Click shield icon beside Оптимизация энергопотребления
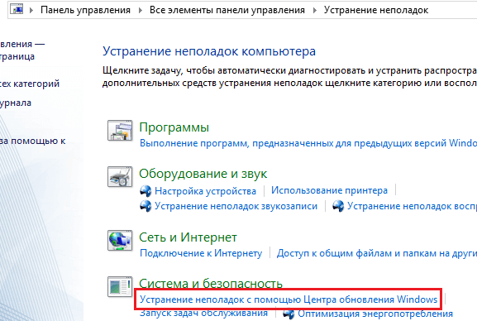This screenshot has height=321, width=477. pos(289,314)
